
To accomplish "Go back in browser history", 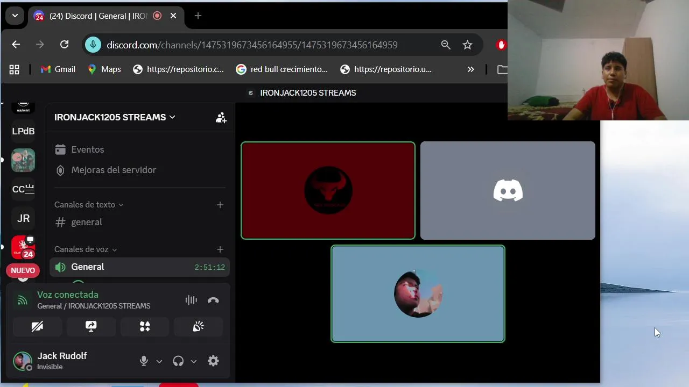I will (x=16, y=45).
